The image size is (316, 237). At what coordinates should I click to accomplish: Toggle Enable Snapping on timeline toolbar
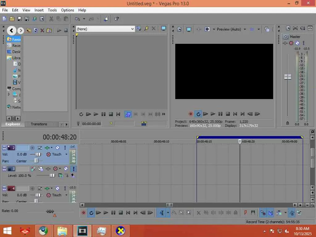pos(263,213)
